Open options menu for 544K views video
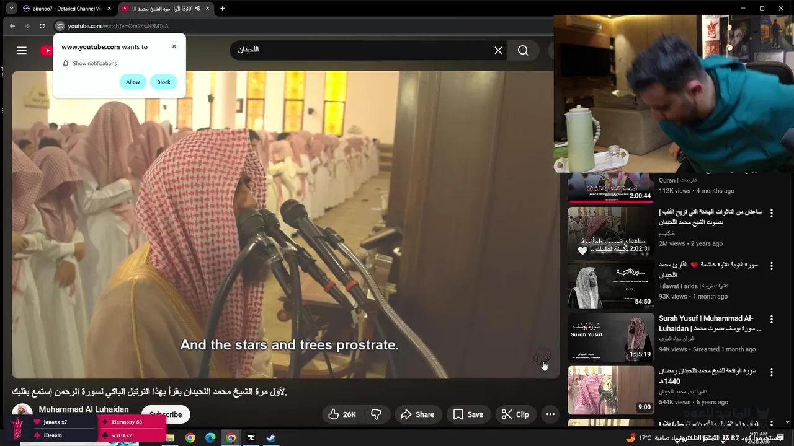Screen dimensions: 794x446 click(x=772, y=372)
